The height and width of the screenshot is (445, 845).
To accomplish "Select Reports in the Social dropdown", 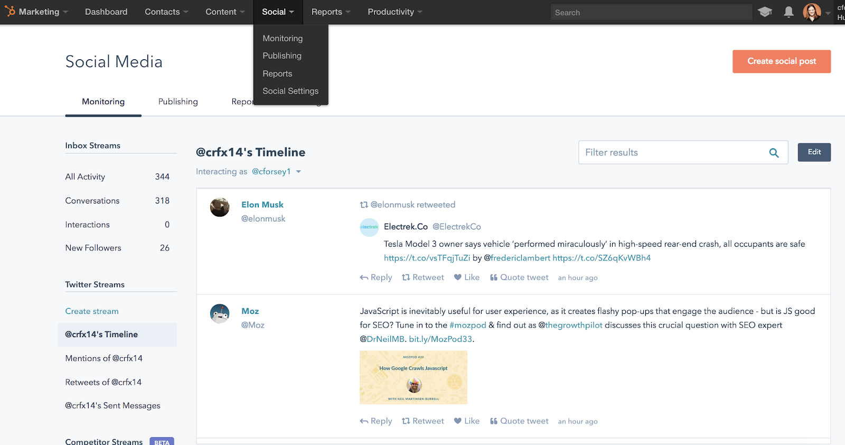I will coord(277,74).
